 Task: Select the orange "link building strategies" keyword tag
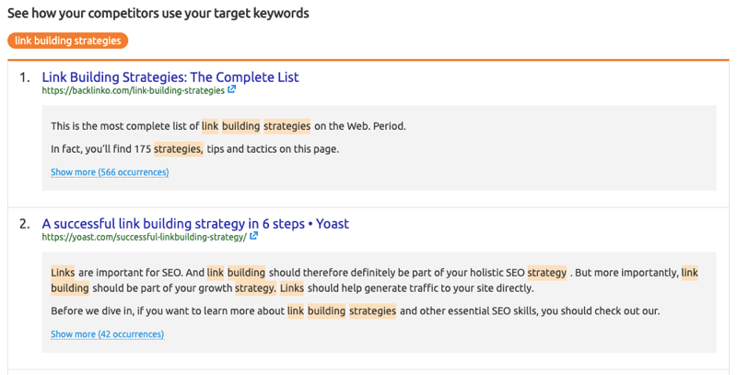pos(68,41)
